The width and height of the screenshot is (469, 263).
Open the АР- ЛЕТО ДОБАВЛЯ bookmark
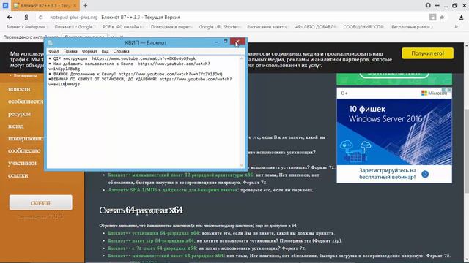[x=316, y=27]
